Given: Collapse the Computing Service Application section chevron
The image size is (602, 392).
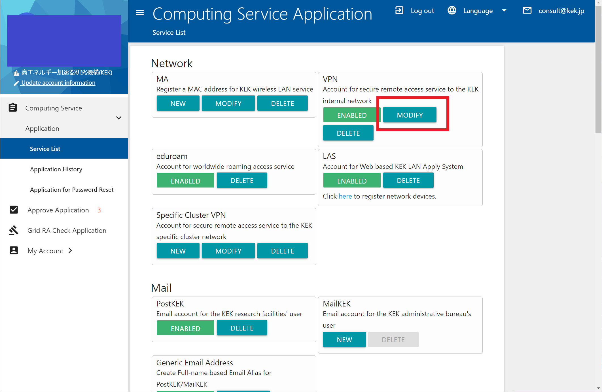Looking at the screenshot, I should (119, 118).
